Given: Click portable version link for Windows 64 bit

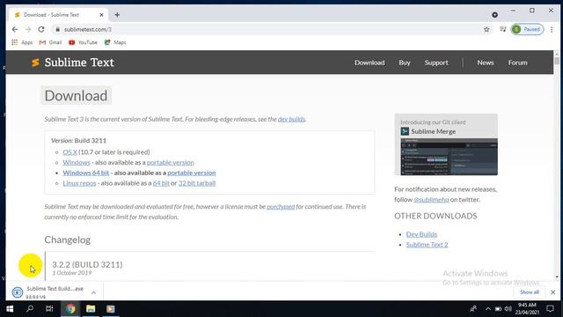Looking at the screenshot, I should point(192,173).
